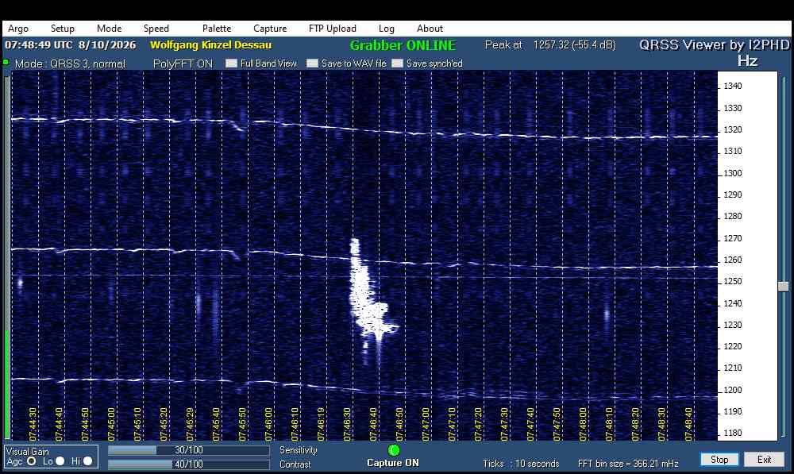Click the 07:45:00 time marker

click(111, 424)
